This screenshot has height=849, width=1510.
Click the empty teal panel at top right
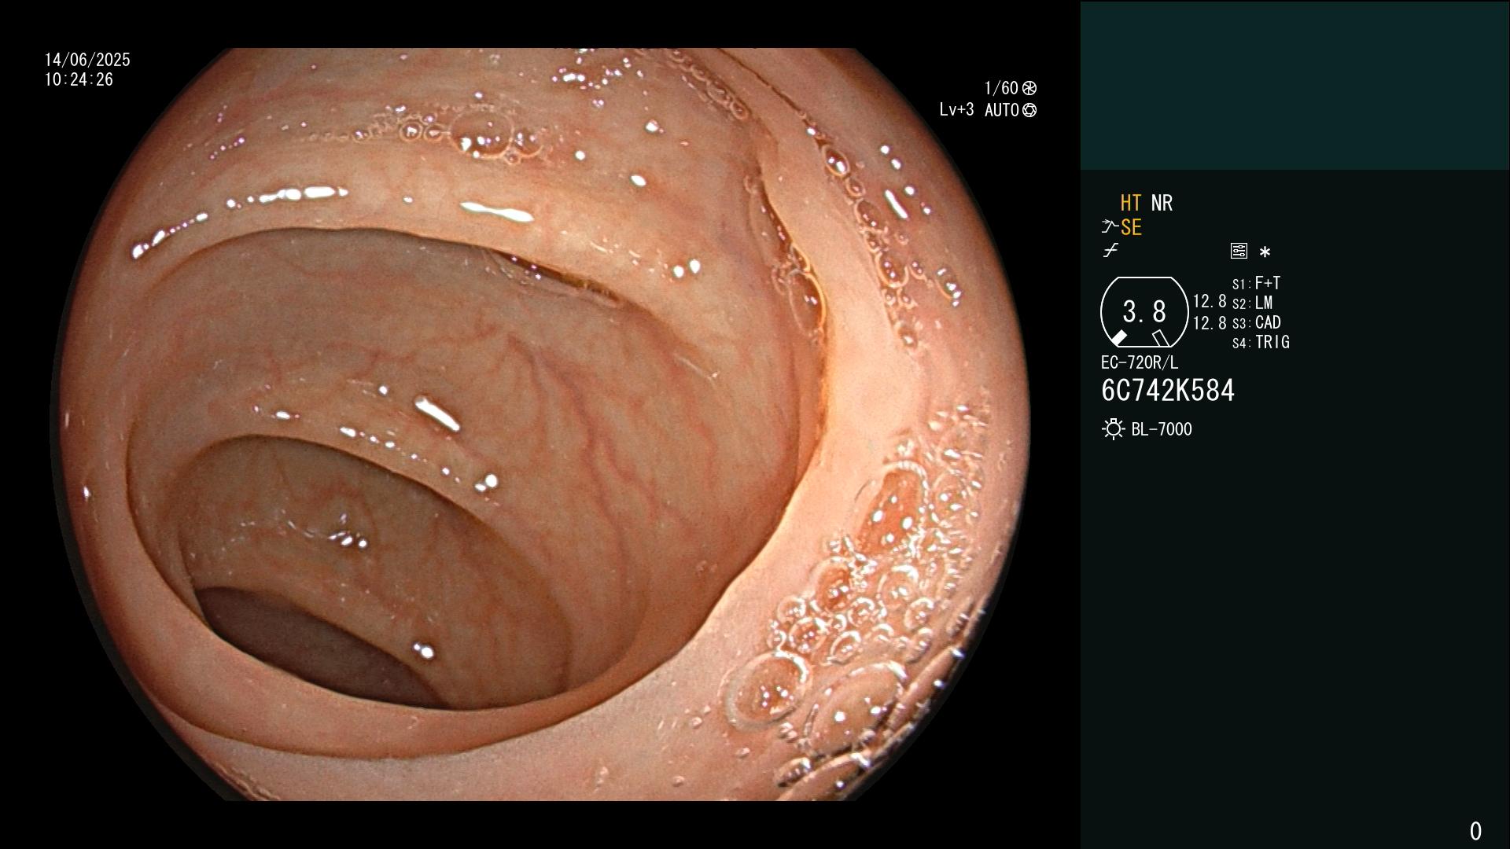coord(1295,85)
